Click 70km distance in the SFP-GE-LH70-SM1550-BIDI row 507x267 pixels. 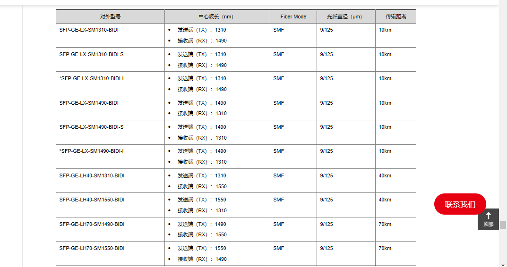(385, 248)
